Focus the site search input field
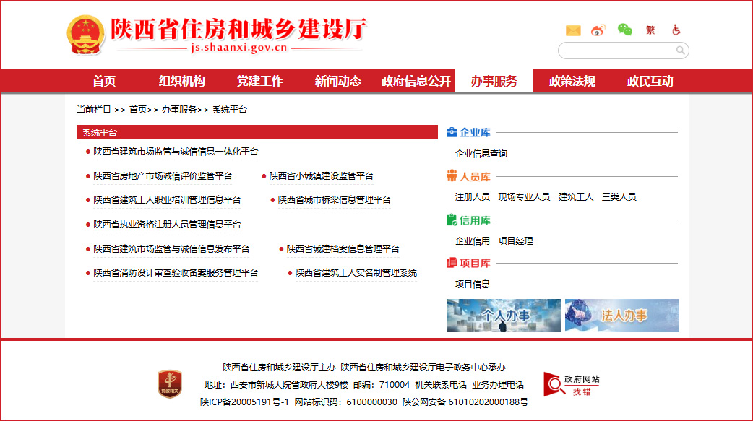This screenshot has width=753, height=421. point(616,51)
